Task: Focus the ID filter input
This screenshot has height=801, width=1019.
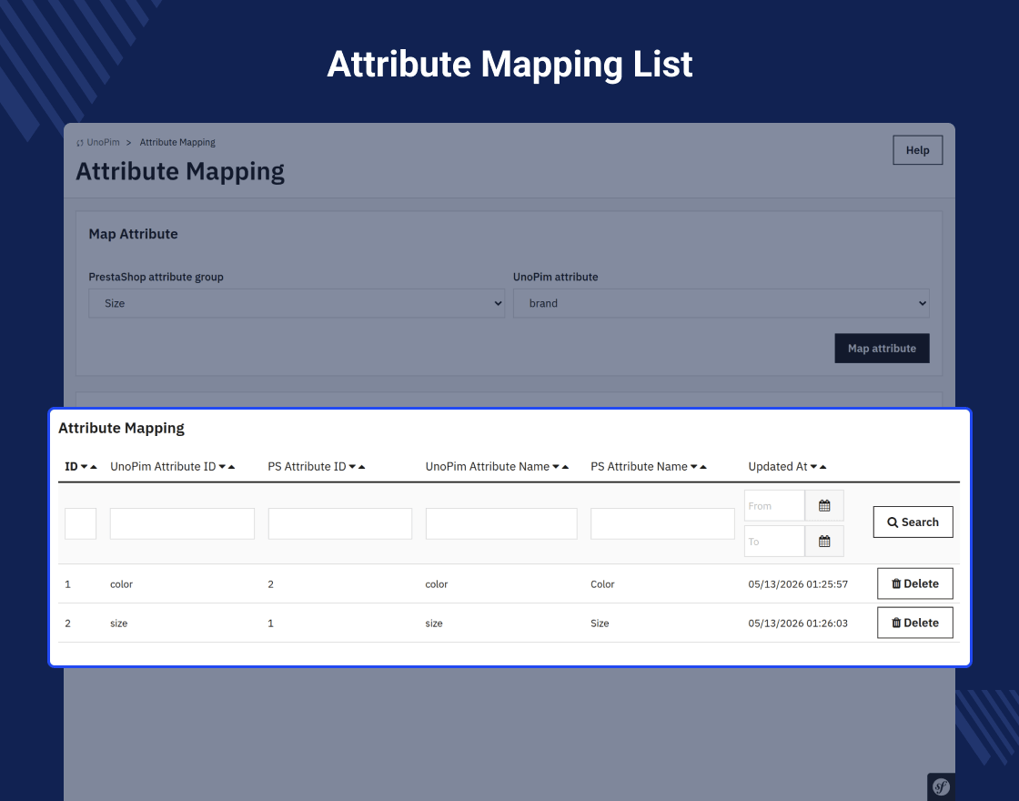Action: click(81, 523)
